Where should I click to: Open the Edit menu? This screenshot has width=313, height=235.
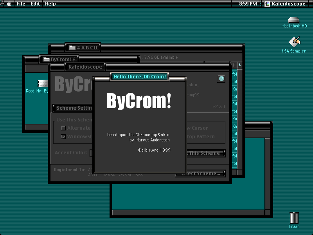click(35, 4)
